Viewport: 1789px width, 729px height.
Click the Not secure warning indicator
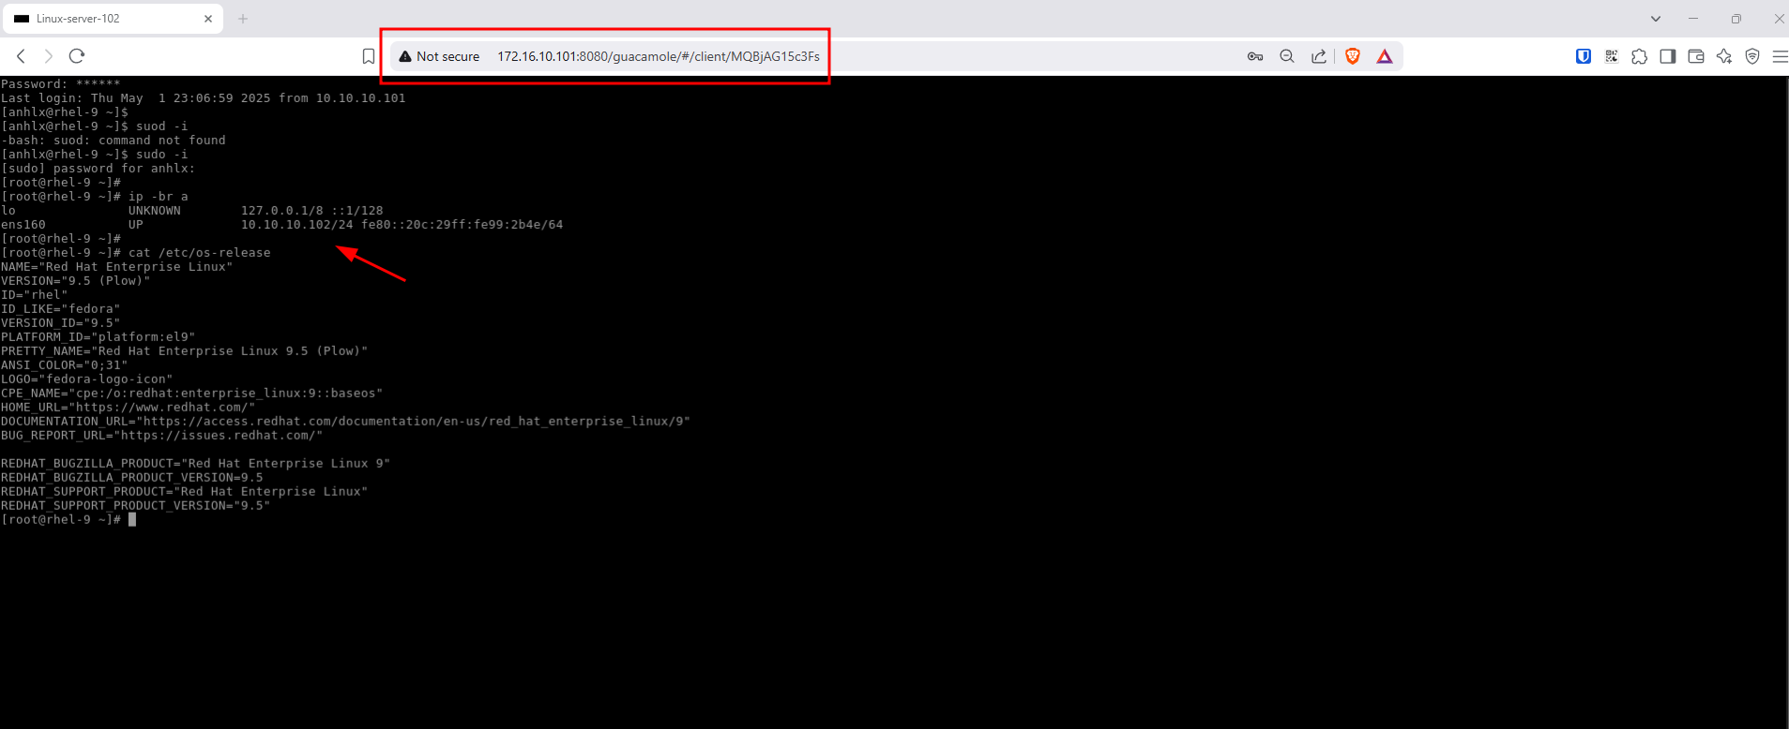pos(439,56)
